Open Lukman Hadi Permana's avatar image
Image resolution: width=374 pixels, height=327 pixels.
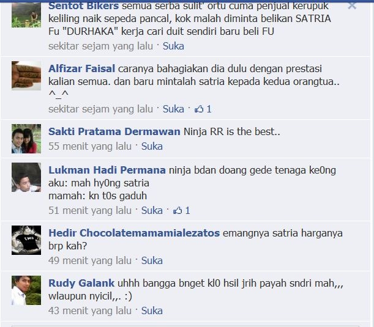26,177
